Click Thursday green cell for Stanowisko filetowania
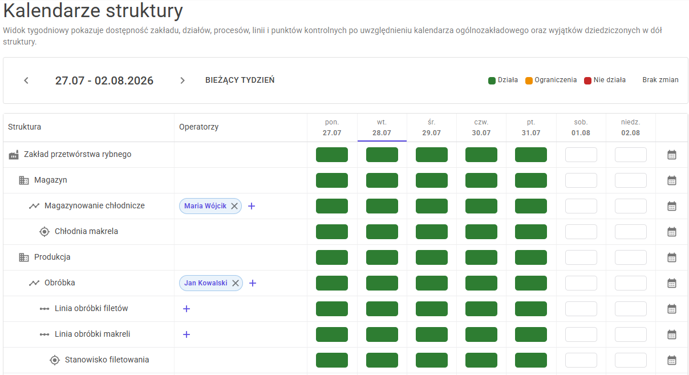689x375 pixels. pyautogui.click(x=481, y=360)
